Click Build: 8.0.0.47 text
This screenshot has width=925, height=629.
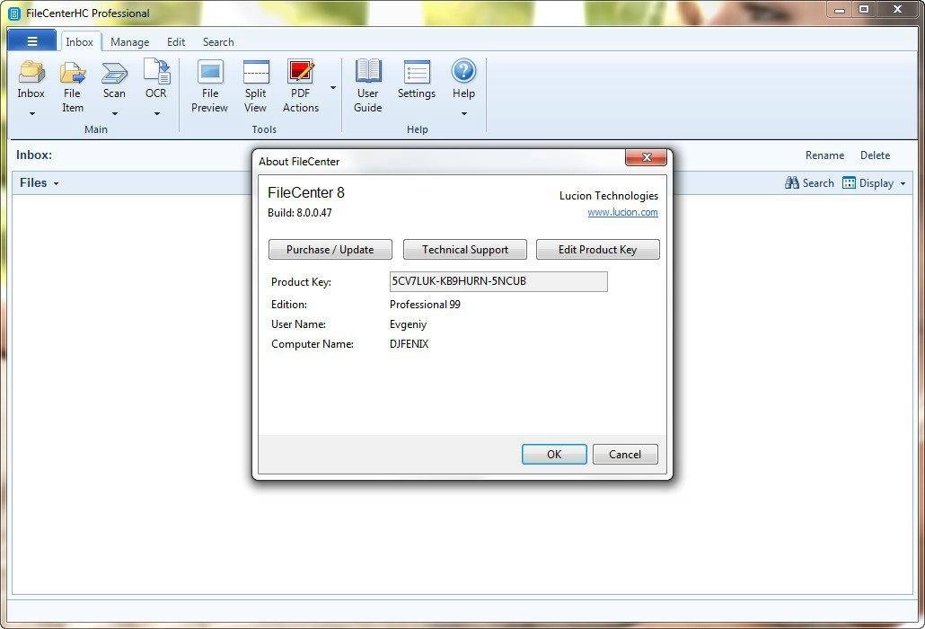click(x=300, y=212)
